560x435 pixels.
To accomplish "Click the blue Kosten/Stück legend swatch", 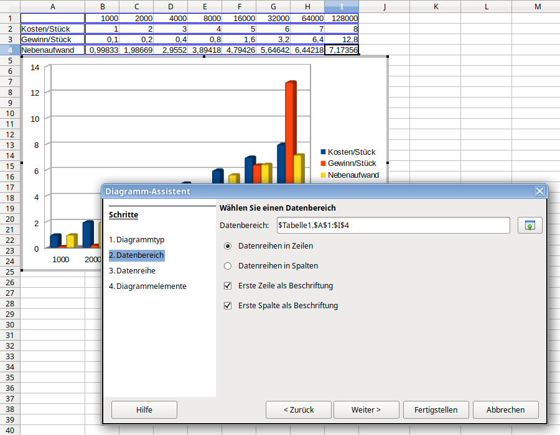I will pyautogui.click(x=324, y=152).
